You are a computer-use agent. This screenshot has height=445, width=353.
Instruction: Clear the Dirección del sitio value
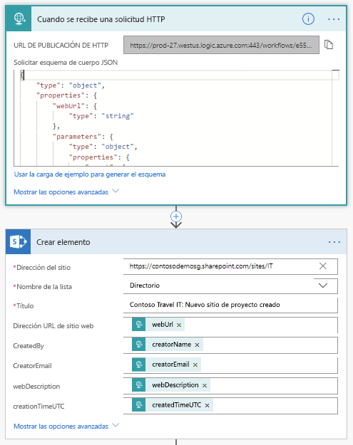point(322,266)
